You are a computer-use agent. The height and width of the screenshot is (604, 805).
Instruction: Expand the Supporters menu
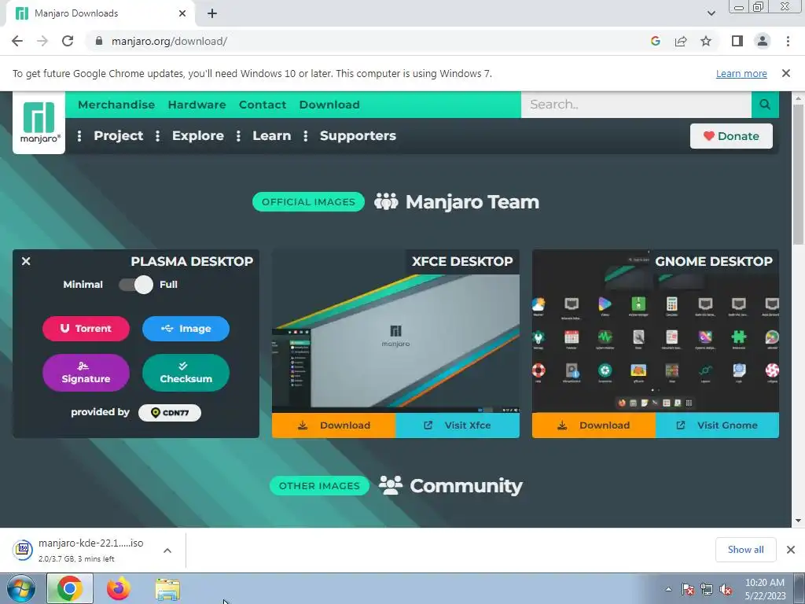(358, 135)
